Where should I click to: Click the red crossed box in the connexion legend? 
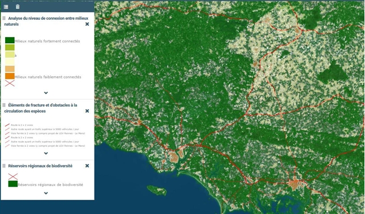10,83
